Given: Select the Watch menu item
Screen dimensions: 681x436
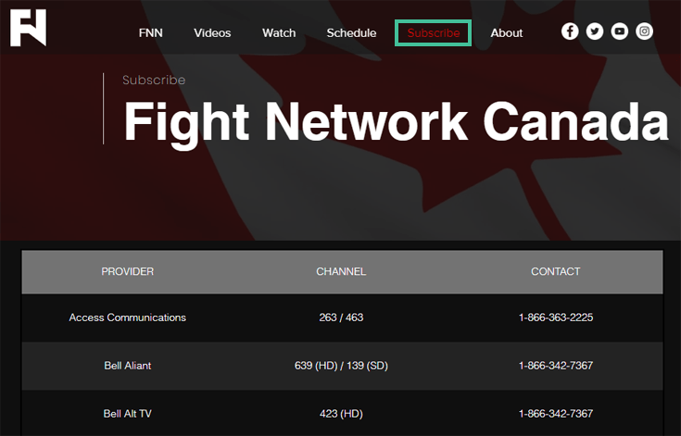Looking at the screenshot, I should [279, 33].
